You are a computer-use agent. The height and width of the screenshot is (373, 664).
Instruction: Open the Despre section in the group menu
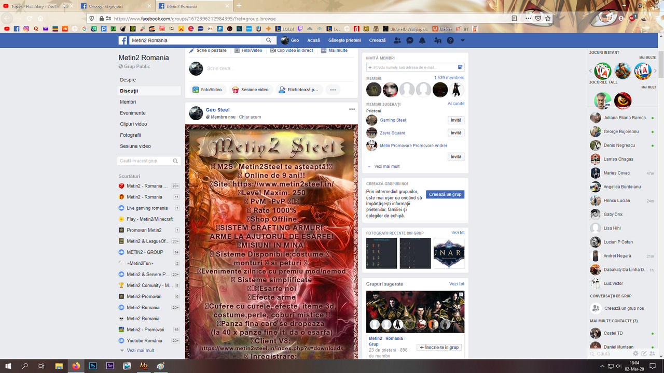point(128,80)
